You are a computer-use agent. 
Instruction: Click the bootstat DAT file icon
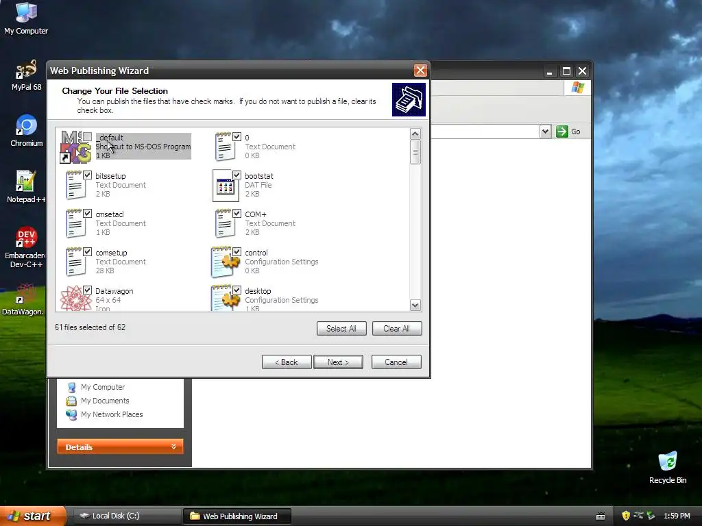225,186
